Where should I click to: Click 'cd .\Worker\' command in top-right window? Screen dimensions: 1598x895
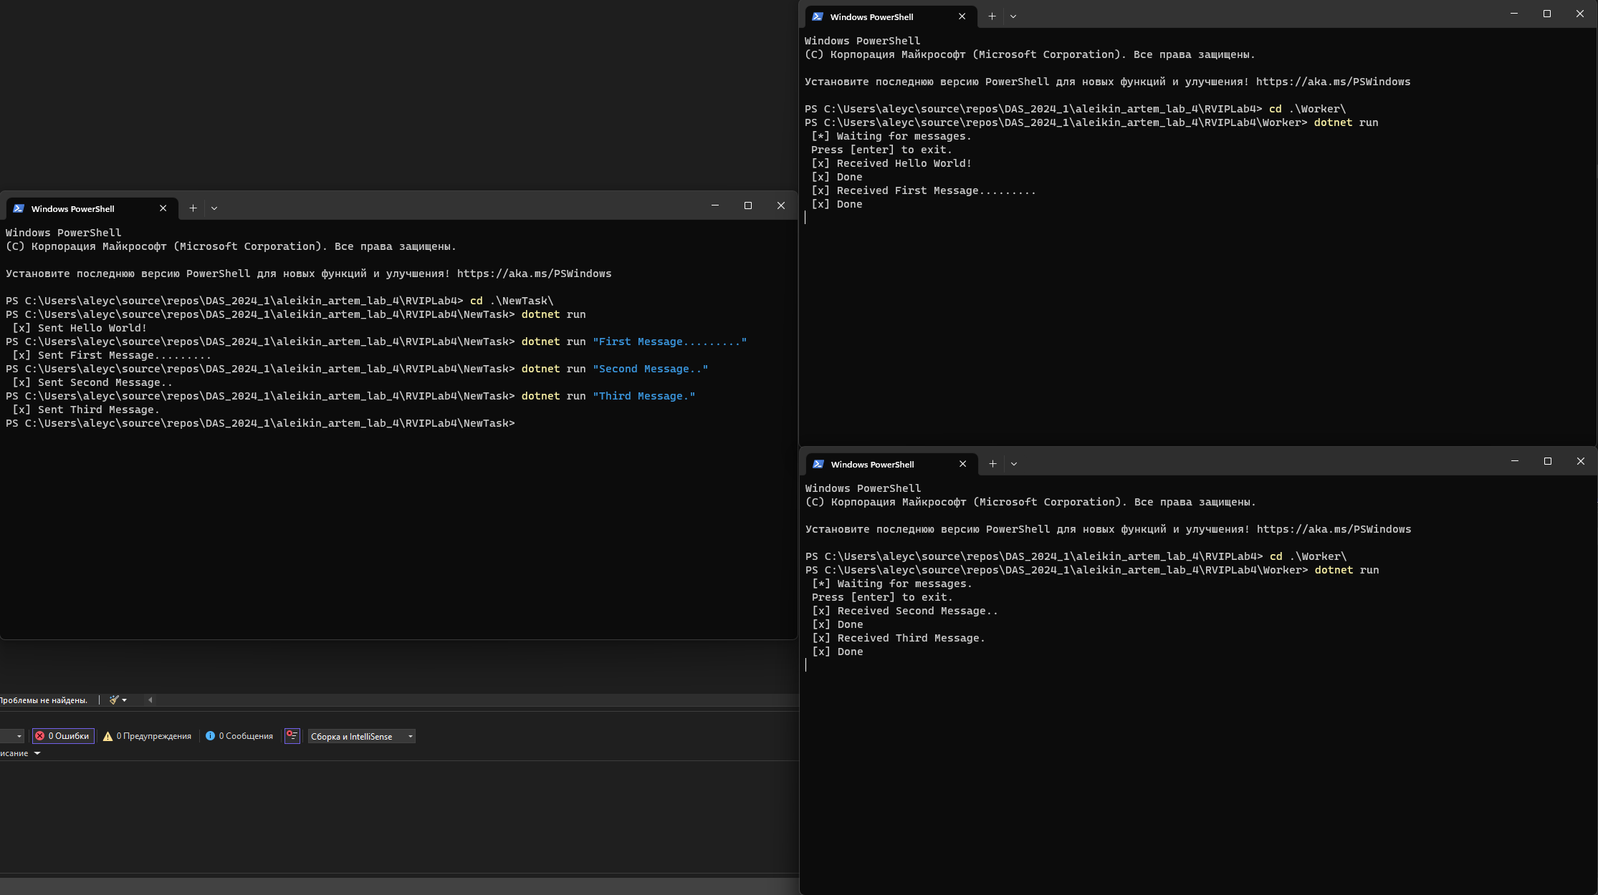click(1308, 109)
